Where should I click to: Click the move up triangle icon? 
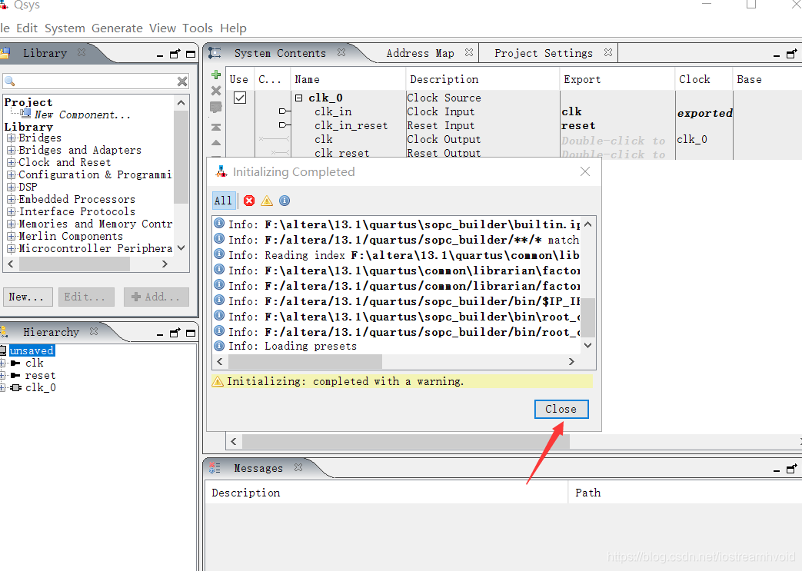click(216, 143)
